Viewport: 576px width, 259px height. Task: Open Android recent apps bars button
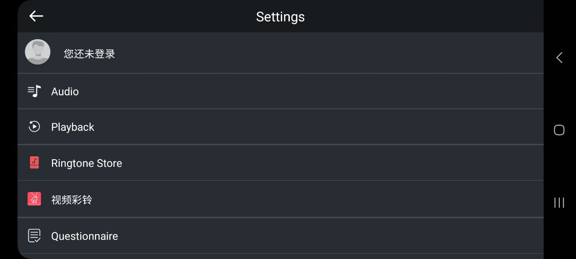(x=559, y=202)
